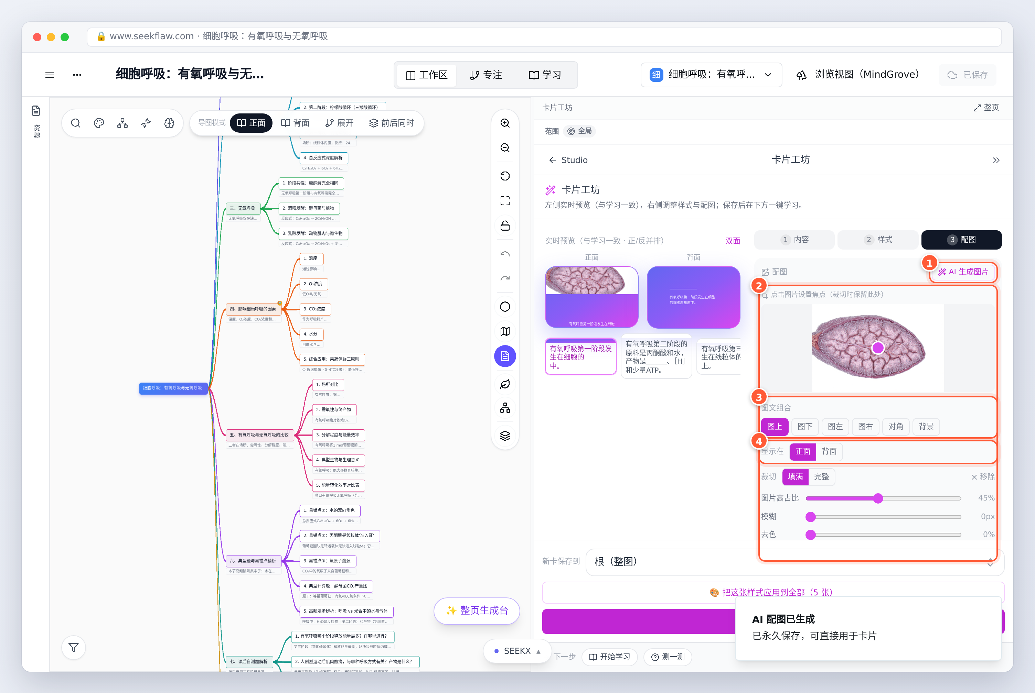Open step 1 内容 tab
Screen dimensions: 1035x693
tap(794, 240)
